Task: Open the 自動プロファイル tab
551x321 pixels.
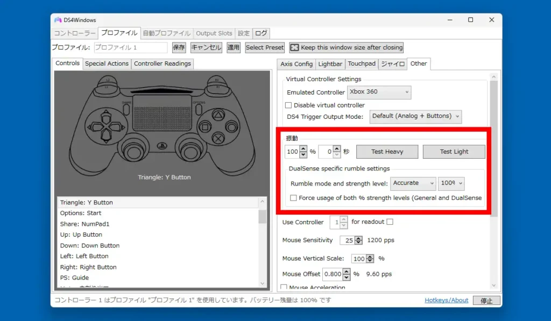Action: [x=167, y=33]
